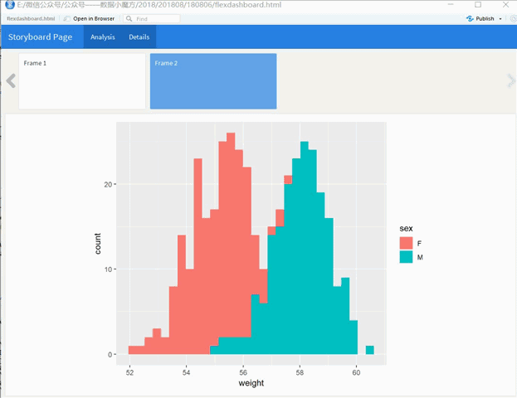Open the Details tab
This screenshot has width=517, height=398.
(139, 37)
